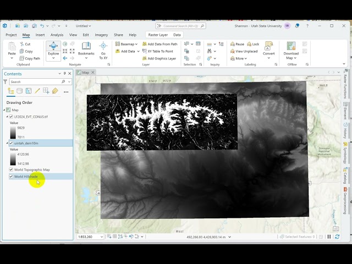Open the Contents options ellipsis menu
The width and height of the screenshot is (352, 264).
coord(66,92)
